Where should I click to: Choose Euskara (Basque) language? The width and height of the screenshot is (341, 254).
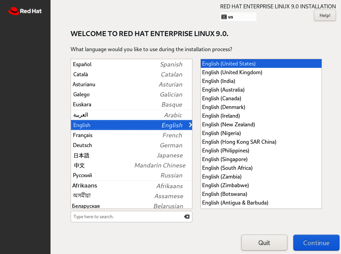coord(132,104)
